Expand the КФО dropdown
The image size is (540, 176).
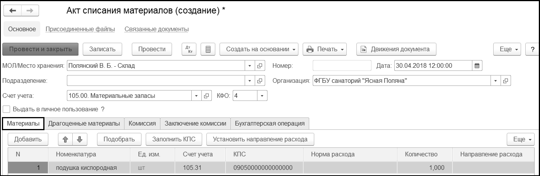(262, 96)
